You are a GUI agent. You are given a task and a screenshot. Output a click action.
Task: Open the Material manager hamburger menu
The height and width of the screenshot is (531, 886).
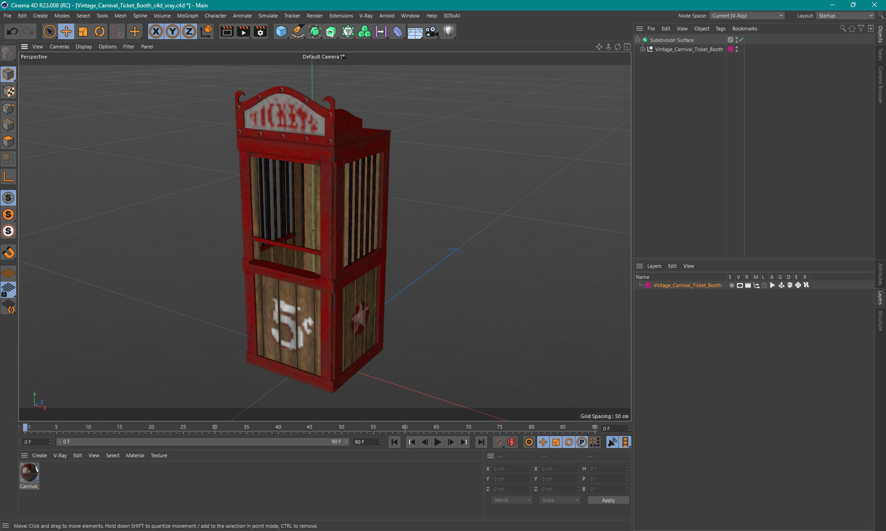[x=24, y=455]
